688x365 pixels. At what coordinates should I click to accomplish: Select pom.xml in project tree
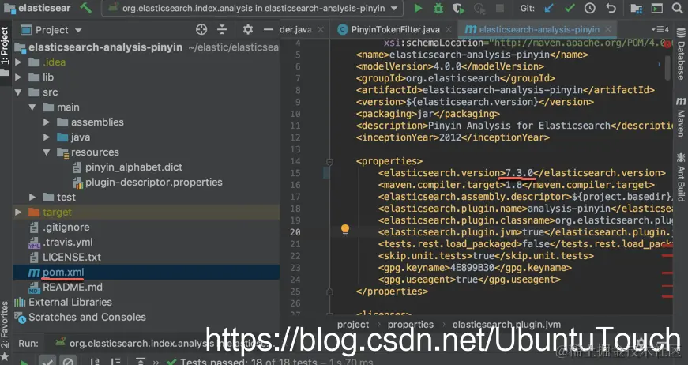62,272
